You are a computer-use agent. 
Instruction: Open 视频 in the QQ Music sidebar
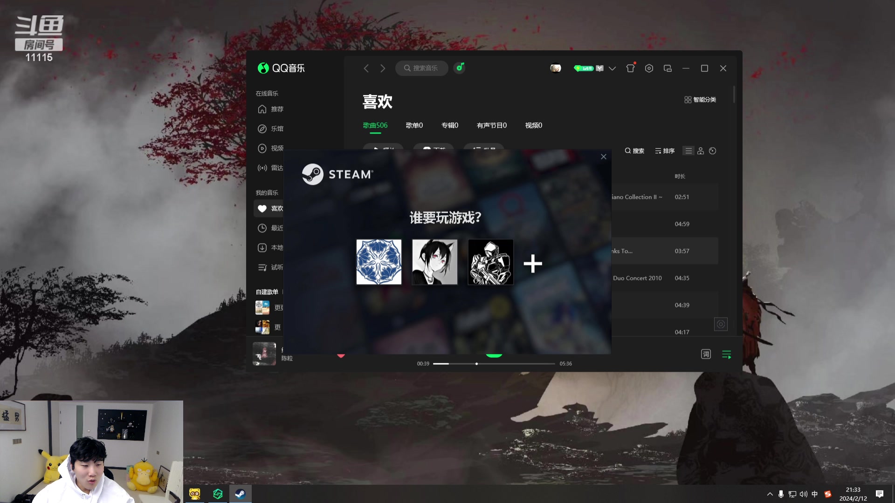(270, 148)
